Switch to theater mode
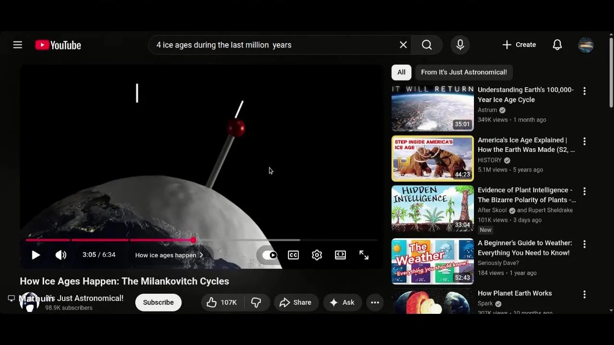 [341, 255]
